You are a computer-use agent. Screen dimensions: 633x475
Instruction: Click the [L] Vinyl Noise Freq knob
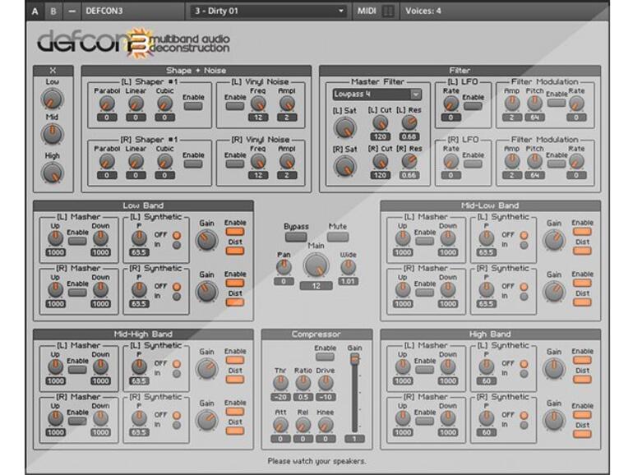click(258, 104)
